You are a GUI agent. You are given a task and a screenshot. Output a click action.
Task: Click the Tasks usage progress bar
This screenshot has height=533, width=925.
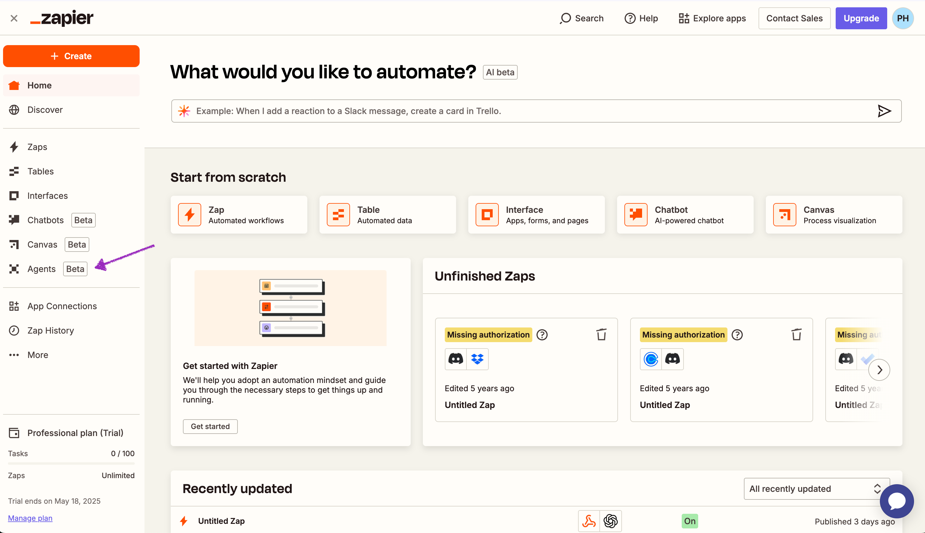coord(71,463)
